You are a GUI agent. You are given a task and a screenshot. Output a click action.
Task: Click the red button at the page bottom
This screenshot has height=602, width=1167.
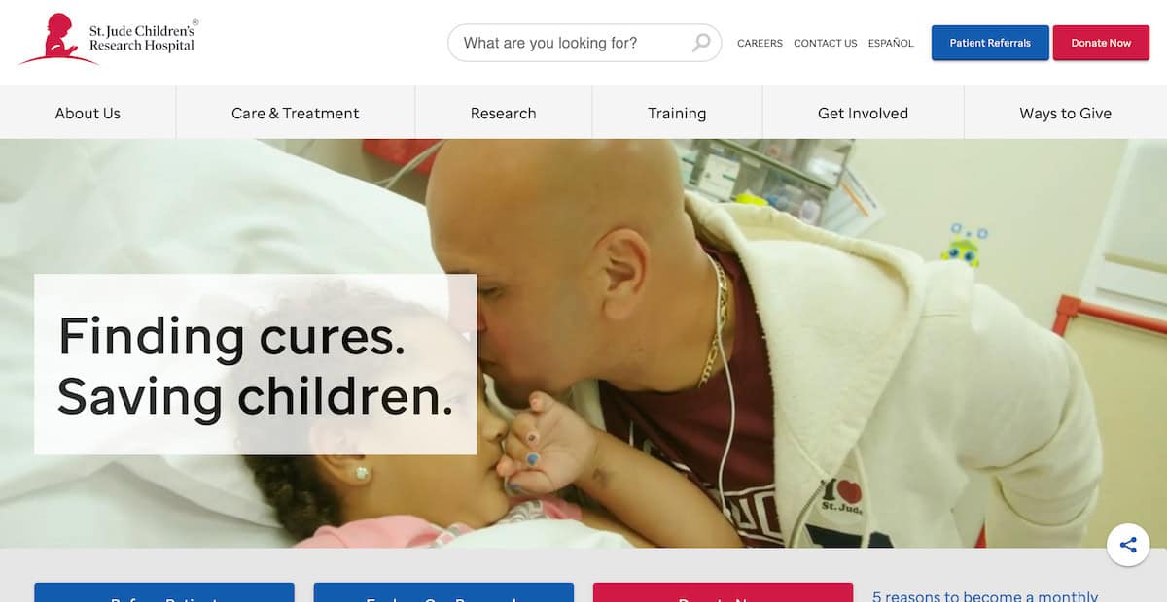(x=723, y=592)
